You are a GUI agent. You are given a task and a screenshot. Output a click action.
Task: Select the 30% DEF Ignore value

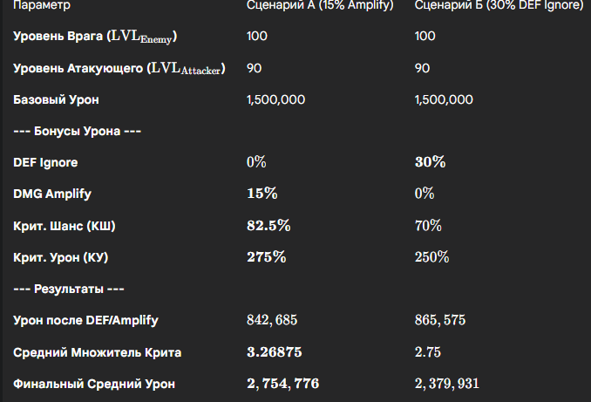tap(430, 162)
